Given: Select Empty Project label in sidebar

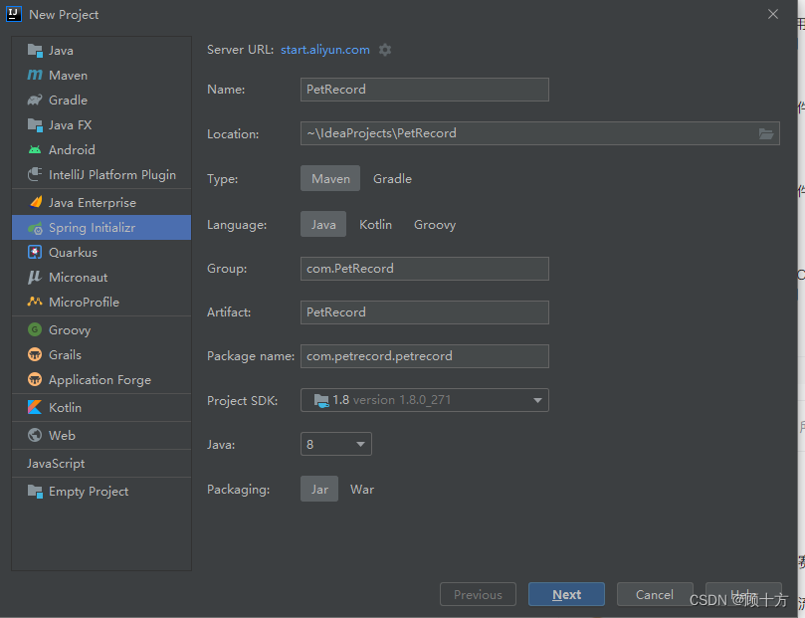Looking at the screenshot, I should tap(89, 492).
